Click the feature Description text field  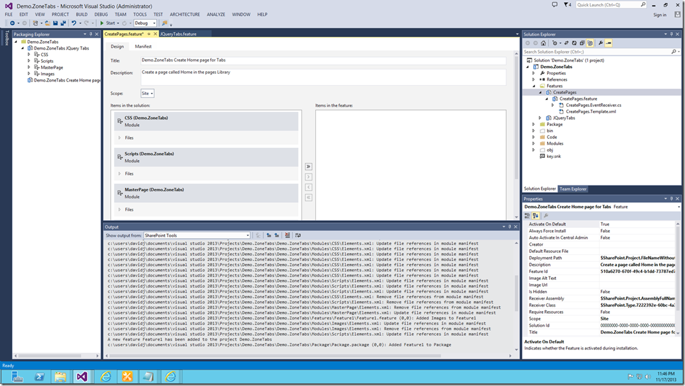point(323,77)
